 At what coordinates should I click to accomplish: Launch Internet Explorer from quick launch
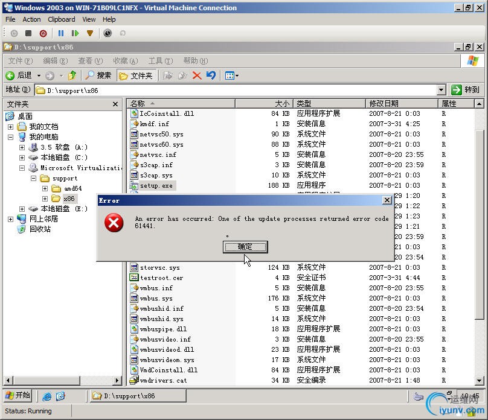coord(47,396)
